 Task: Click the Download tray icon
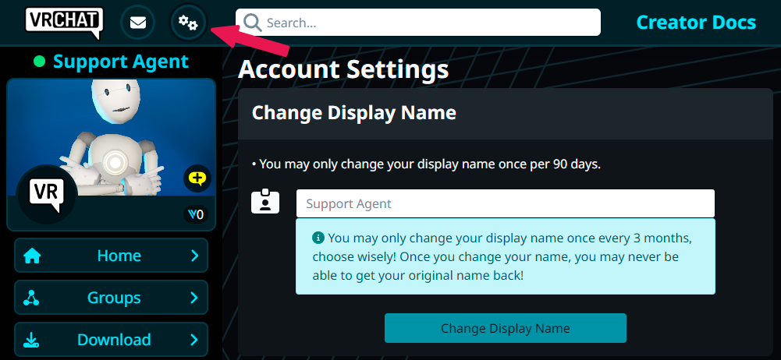coord(31,340)
